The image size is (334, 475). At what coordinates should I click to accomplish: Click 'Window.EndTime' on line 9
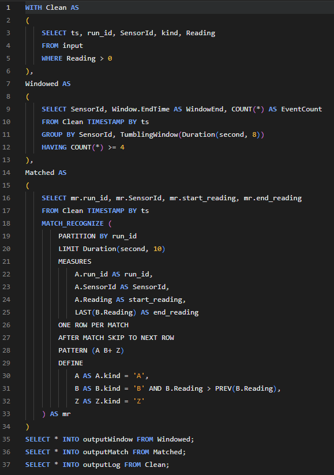click(141, 109)
